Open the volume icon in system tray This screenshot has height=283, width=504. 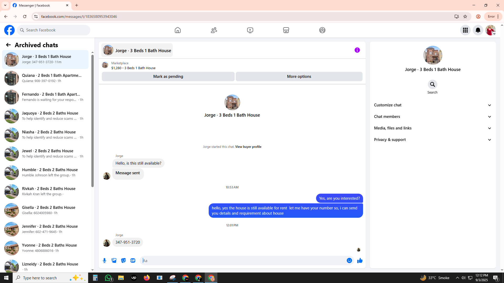[x=464, y=278]
